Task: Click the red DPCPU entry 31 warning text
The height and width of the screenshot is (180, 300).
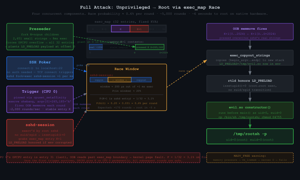Action: tap(103, 157)
